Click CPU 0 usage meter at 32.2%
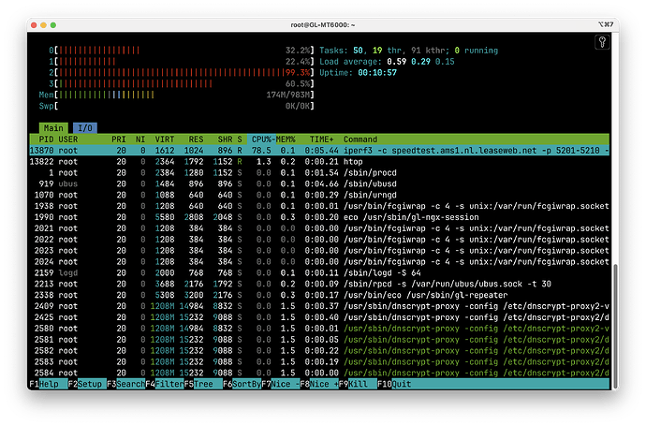 click(182, 51)
